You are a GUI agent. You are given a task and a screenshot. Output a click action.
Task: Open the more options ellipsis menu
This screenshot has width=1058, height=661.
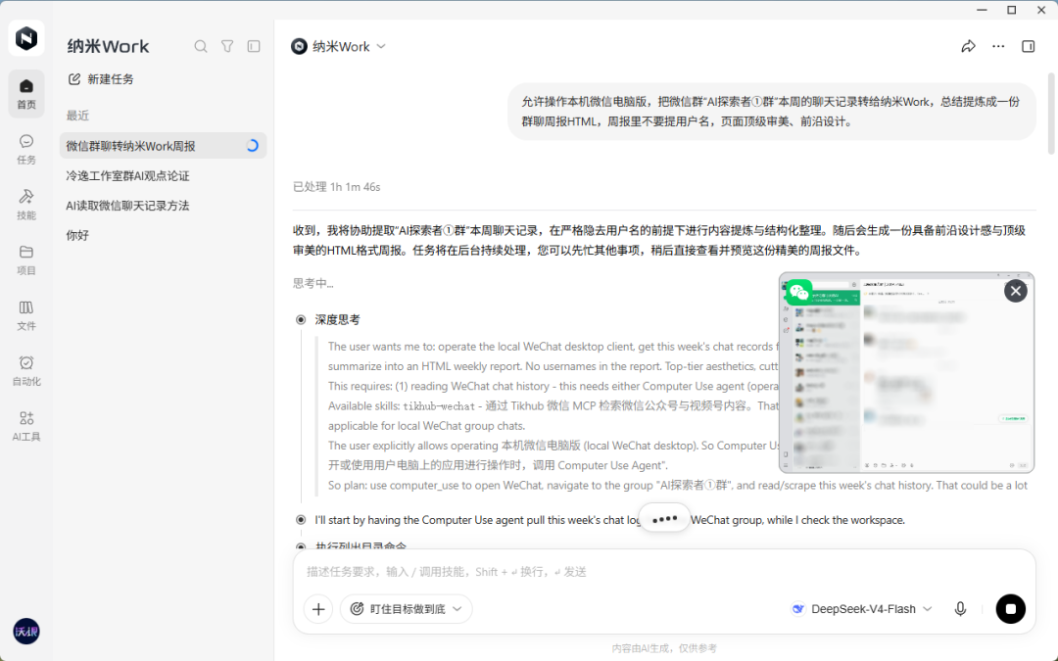click(998, 47)
